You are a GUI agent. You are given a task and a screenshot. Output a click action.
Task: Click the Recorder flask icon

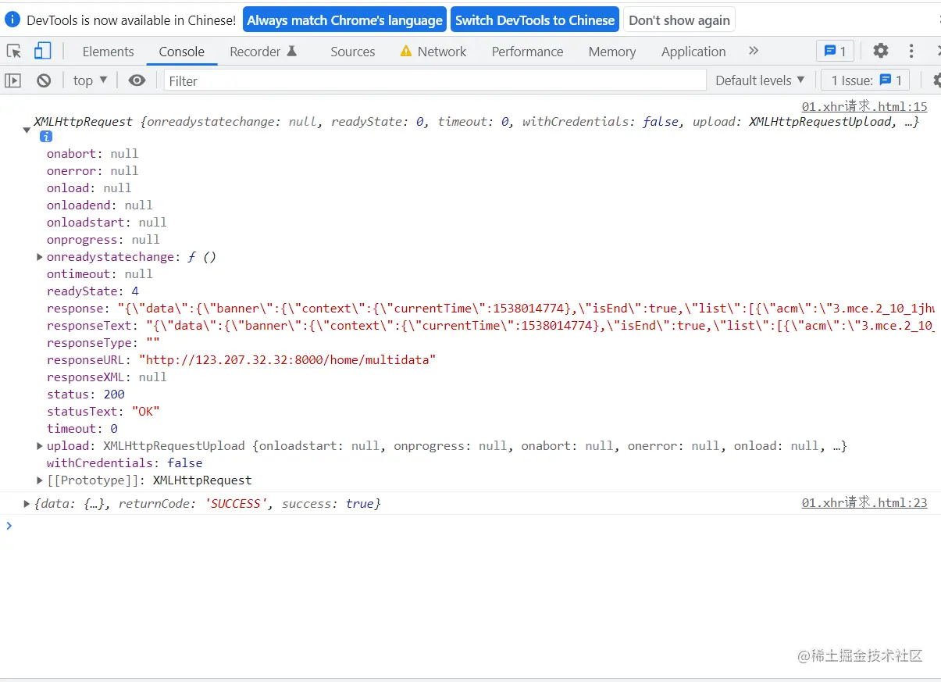pyautogui.click(x=292, y=51)
